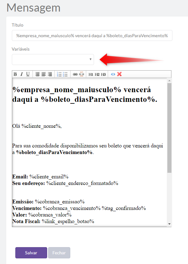Toggle italic formatting in editor toolbar

click(22, 74)
